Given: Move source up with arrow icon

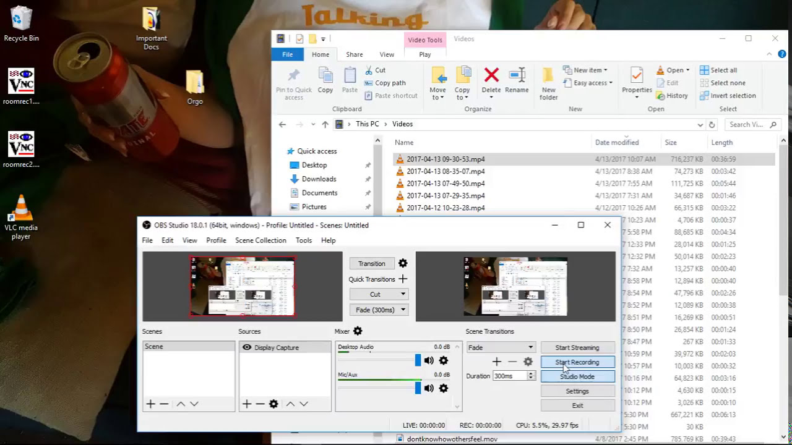Looking at the screenshot, I should point(290,404).
